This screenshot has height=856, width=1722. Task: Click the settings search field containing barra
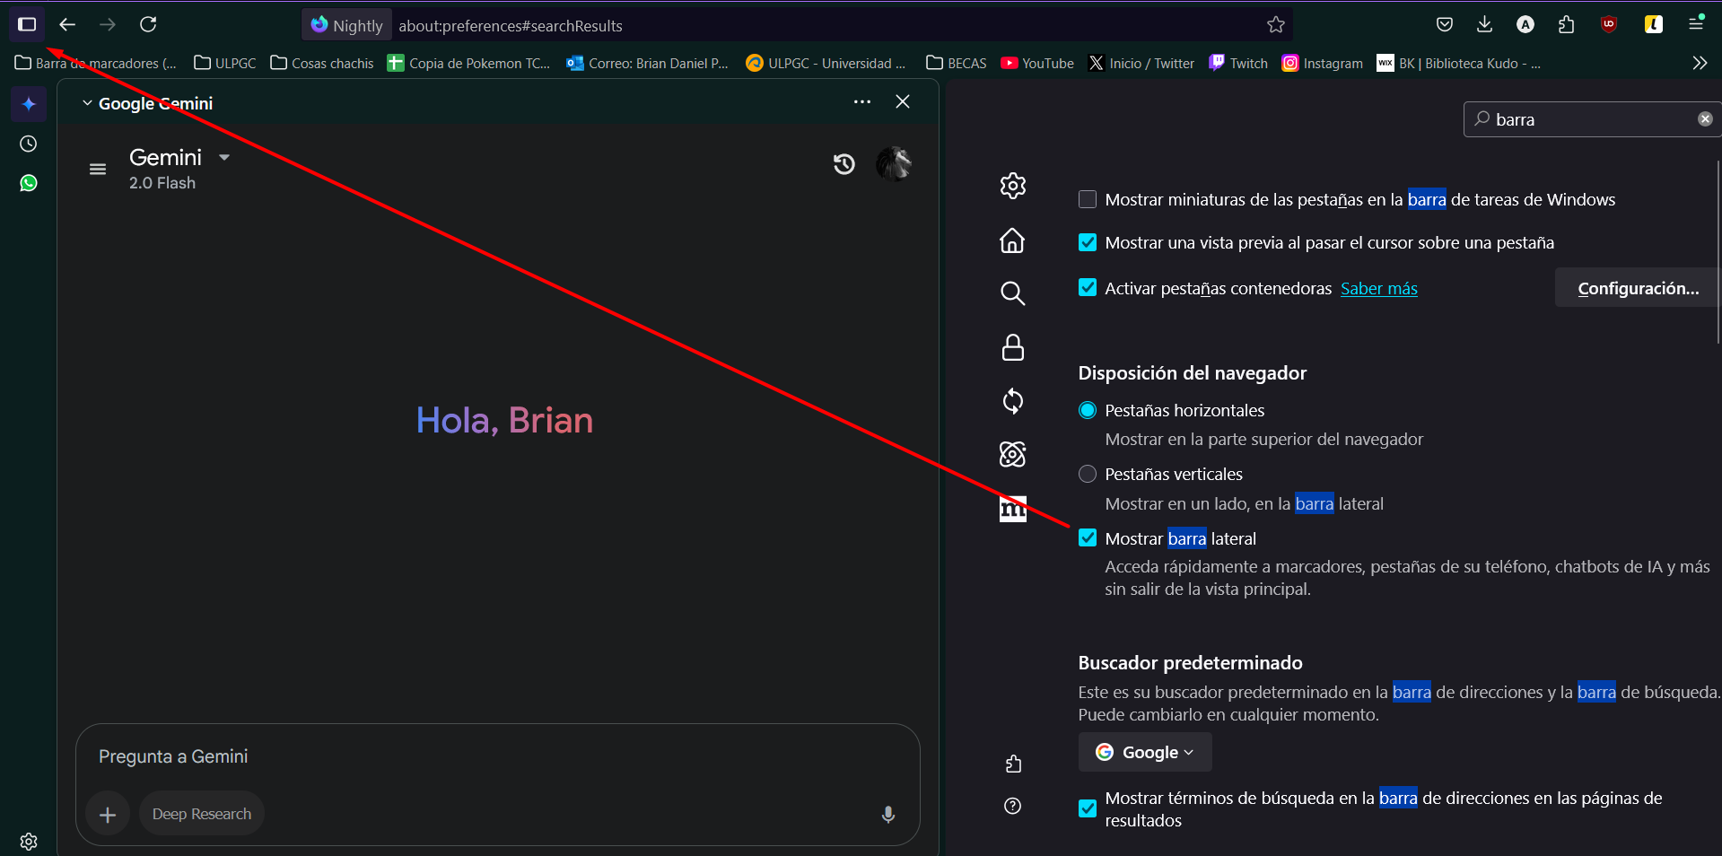(1591, 119)
